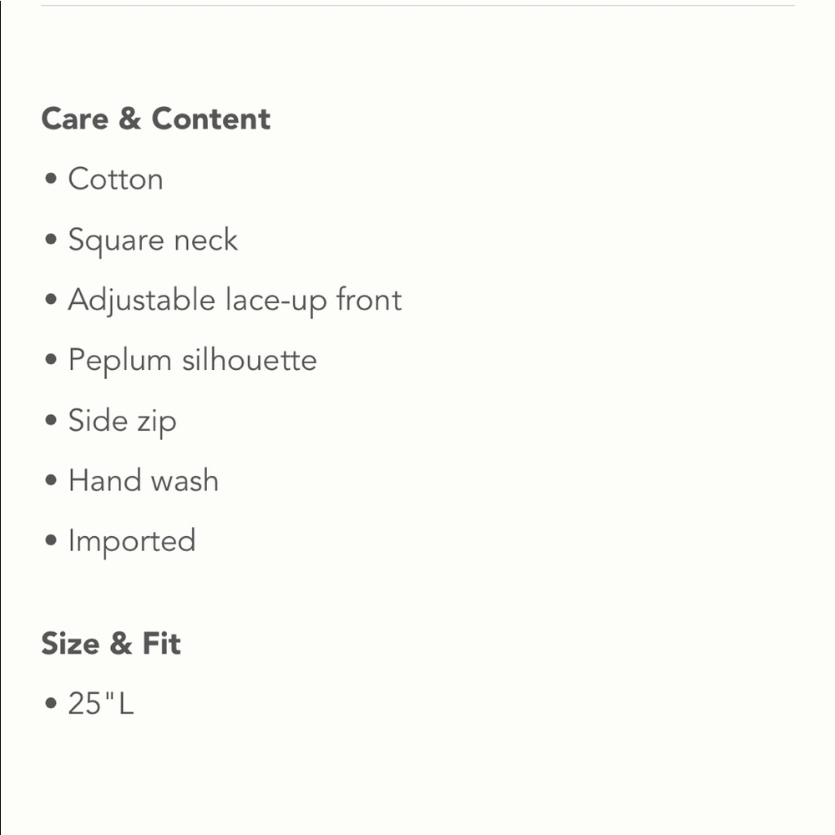Viewport: 835px width, 835px height.
Task: Click the bullet beside Cotton
Action: coord(51,179)
